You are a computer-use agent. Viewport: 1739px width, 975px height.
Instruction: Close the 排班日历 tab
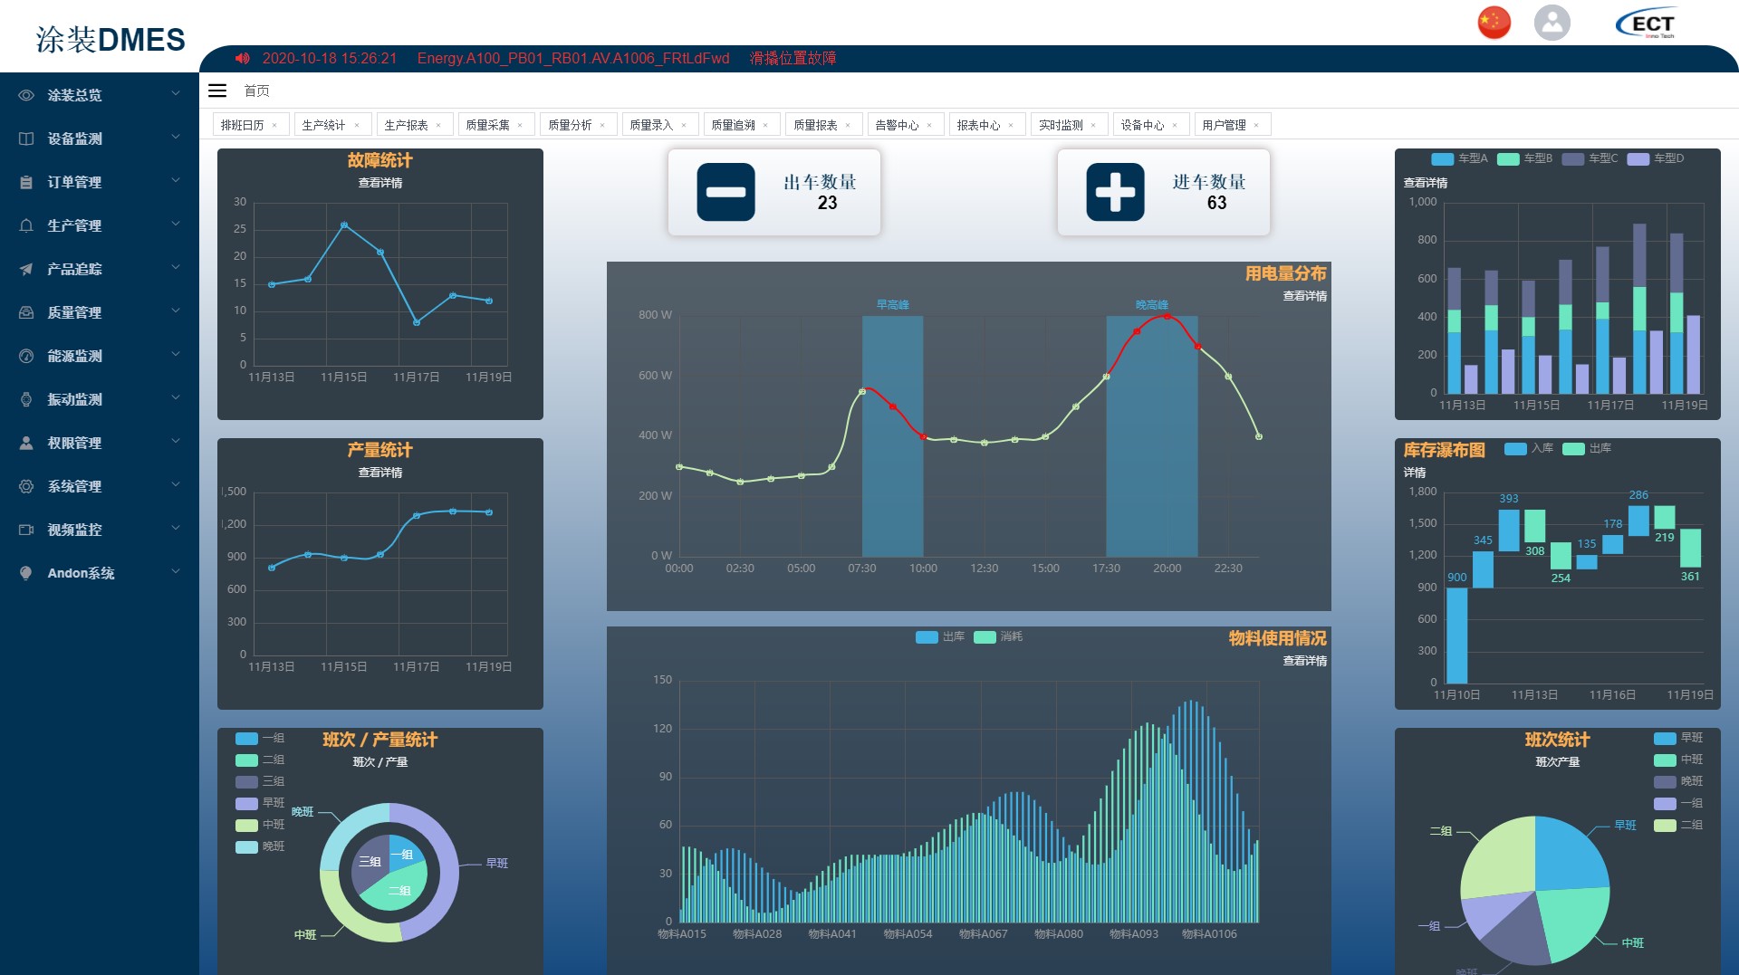(274, 126)
